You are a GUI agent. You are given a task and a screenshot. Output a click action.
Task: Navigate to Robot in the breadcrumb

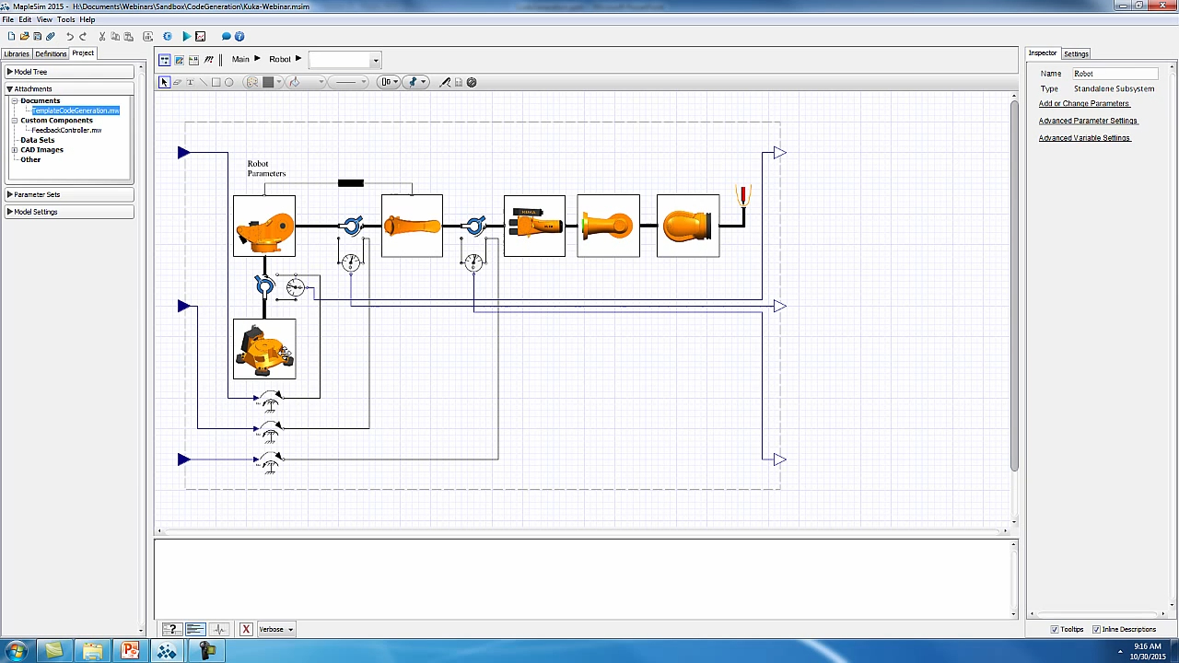[280, 59]
